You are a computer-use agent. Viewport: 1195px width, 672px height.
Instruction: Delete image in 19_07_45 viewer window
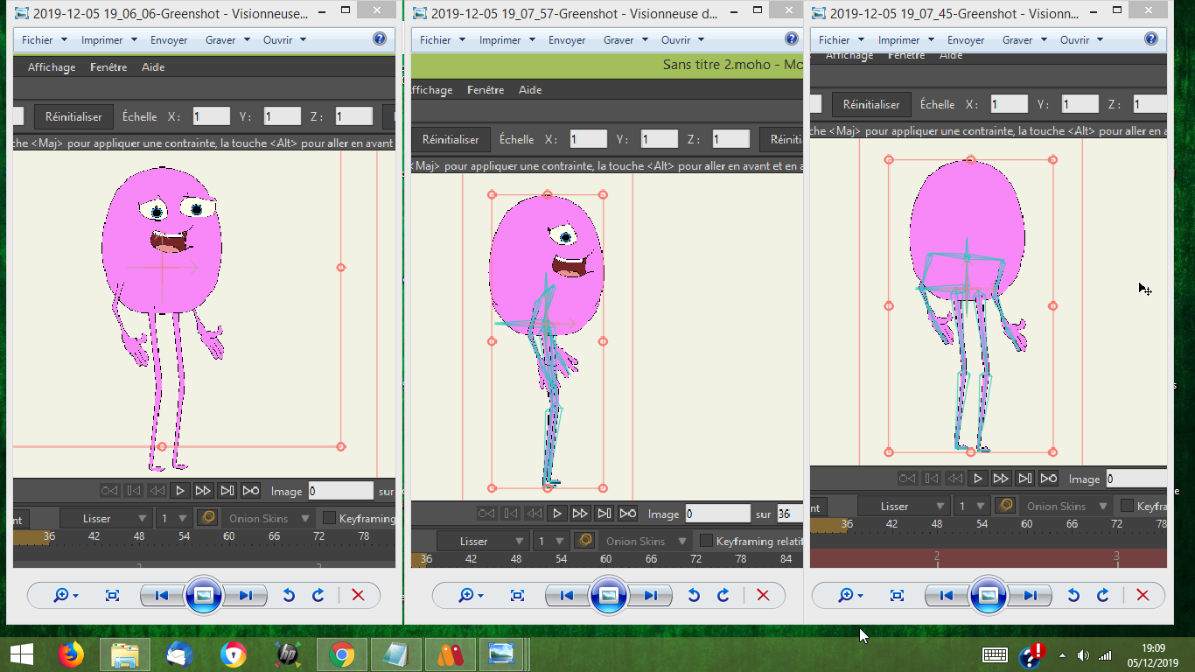1142,596
